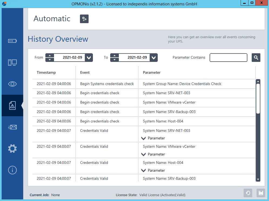The image size is (269, 201).
Task: Sort by the Event column header
Action: pyautogui.click(x=85, y=72)
